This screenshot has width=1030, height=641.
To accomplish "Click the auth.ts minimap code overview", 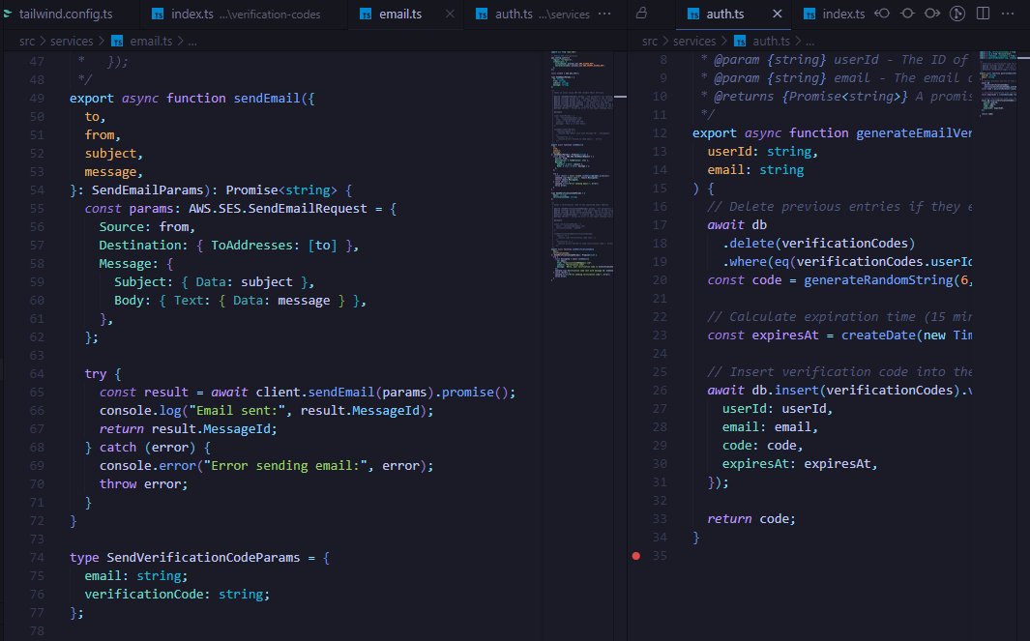I will 997,83.
